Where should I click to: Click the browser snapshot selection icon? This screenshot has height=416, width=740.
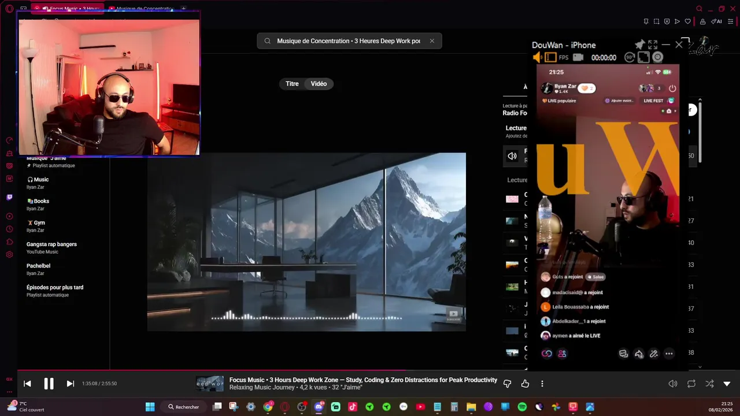tap(656, 21)
